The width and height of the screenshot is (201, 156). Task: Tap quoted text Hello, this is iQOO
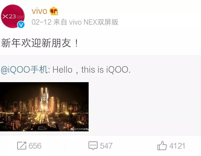point(91,70)
